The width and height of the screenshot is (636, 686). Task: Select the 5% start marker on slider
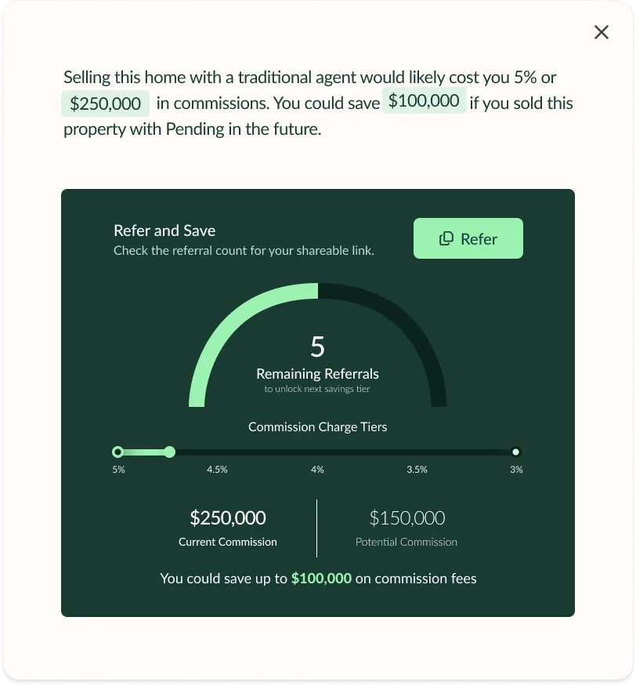(x=117, y=452)
